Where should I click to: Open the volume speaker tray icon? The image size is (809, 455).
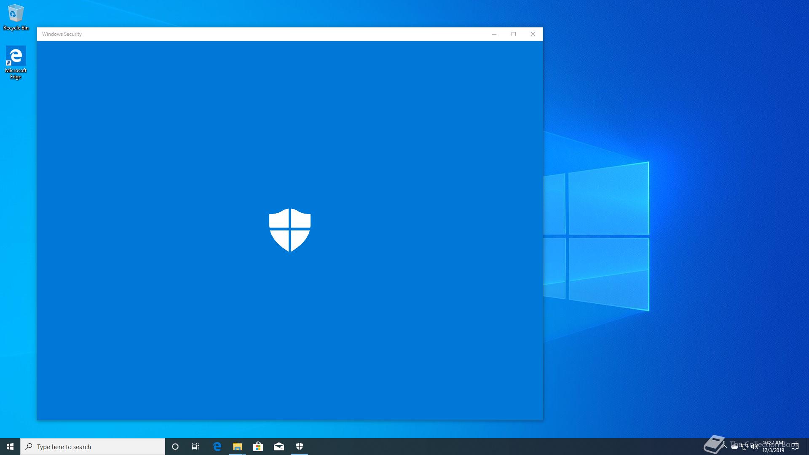(755, 447)
